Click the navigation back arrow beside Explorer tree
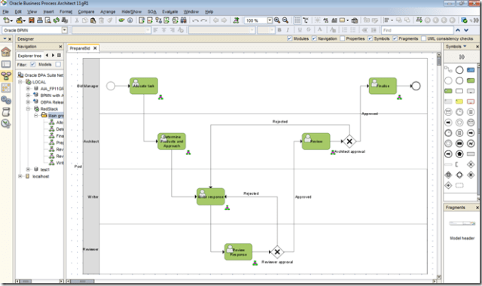 (x=47, y=55)
